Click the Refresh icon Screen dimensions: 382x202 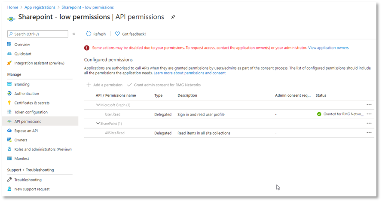89,34
